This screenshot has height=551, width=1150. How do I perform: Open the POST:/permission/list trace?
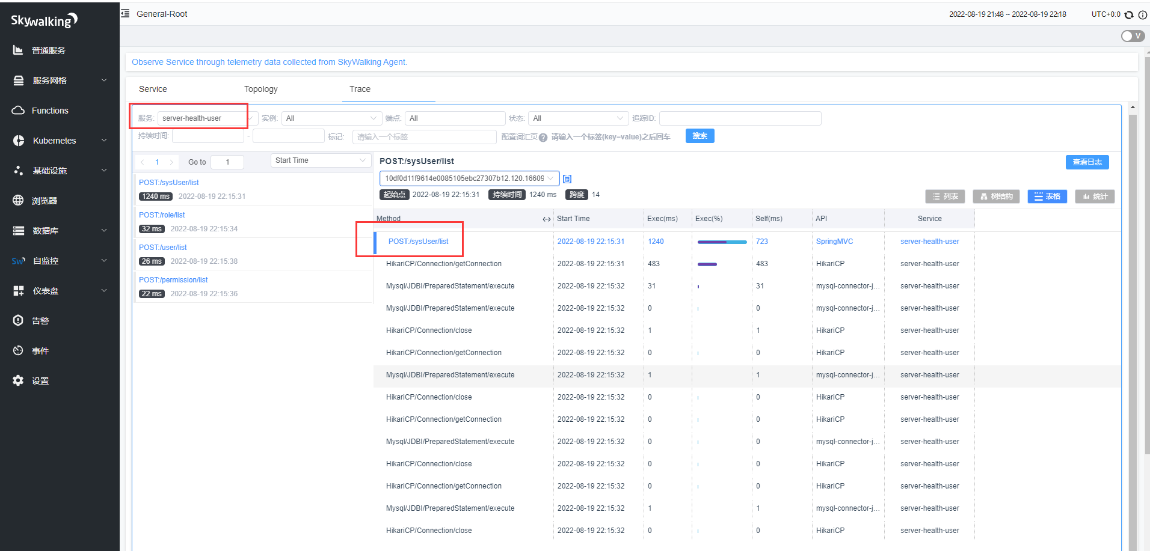coord(173,280)
